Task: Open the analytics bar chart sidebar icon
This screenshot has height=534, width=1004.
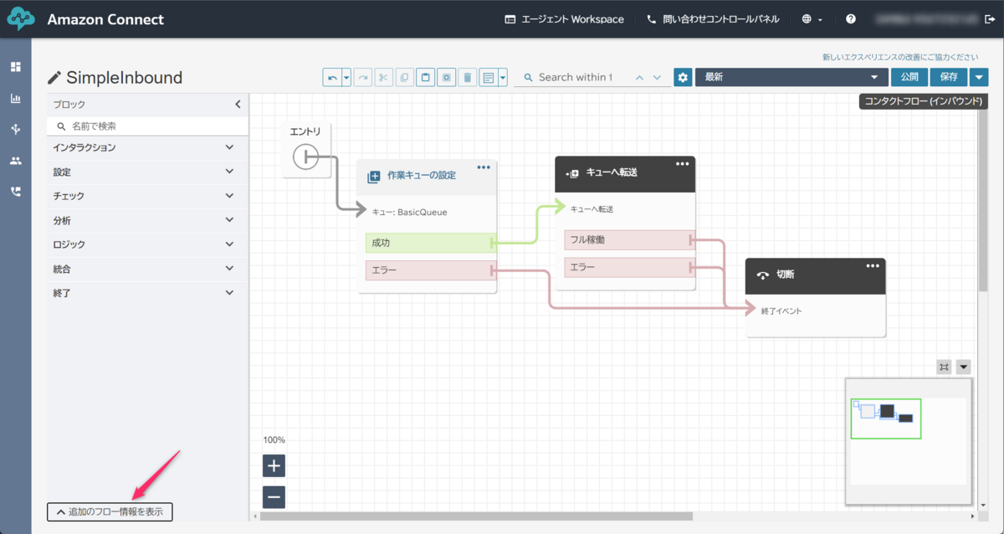Action: [x=16, y=98]
